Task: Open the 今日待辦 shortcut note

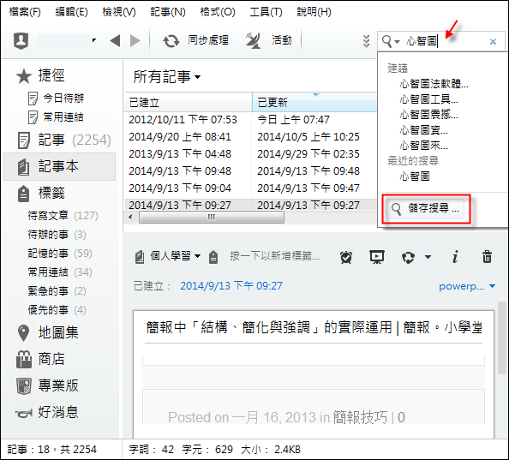Action: [57, 99]
